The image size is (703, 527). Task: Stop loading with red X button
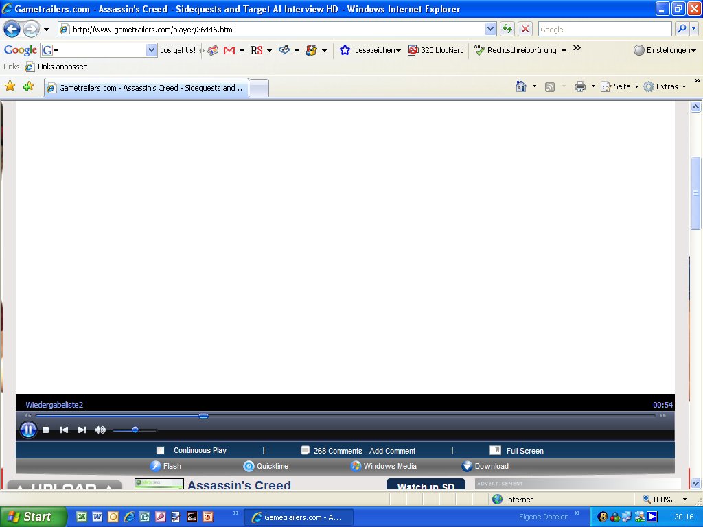525,29
